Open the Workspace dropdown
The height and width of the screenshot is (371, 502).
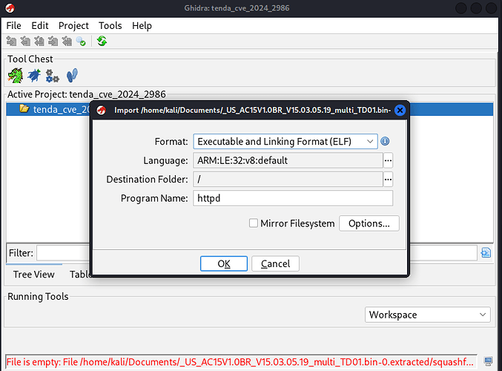click(x=427, y=315)
